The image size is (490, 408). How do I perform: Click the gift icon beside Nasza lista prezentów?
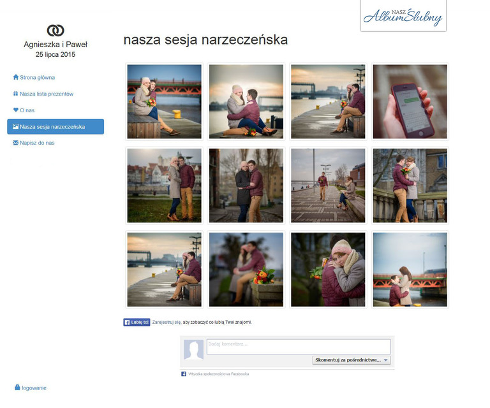(15, 94)
